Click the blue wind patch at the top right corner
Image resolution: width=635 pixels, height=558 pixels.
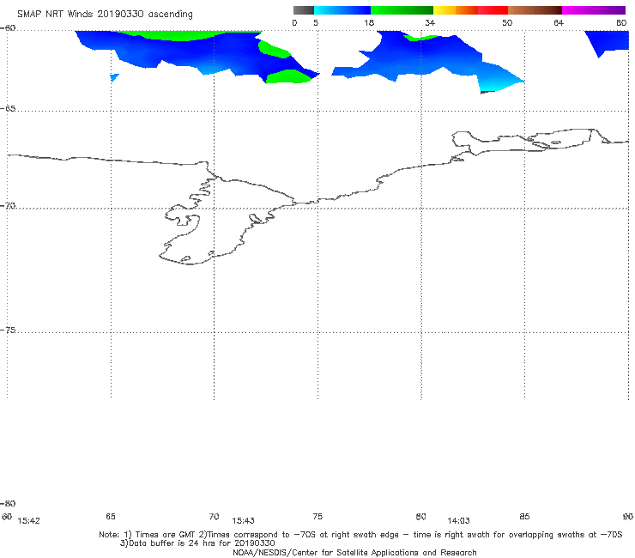click(608, 41)
